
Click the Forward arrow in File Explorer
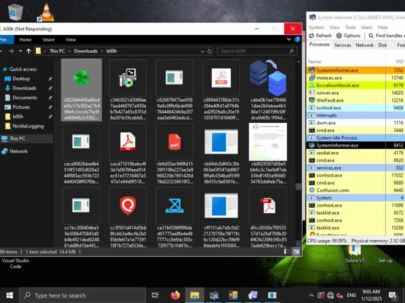11,51
